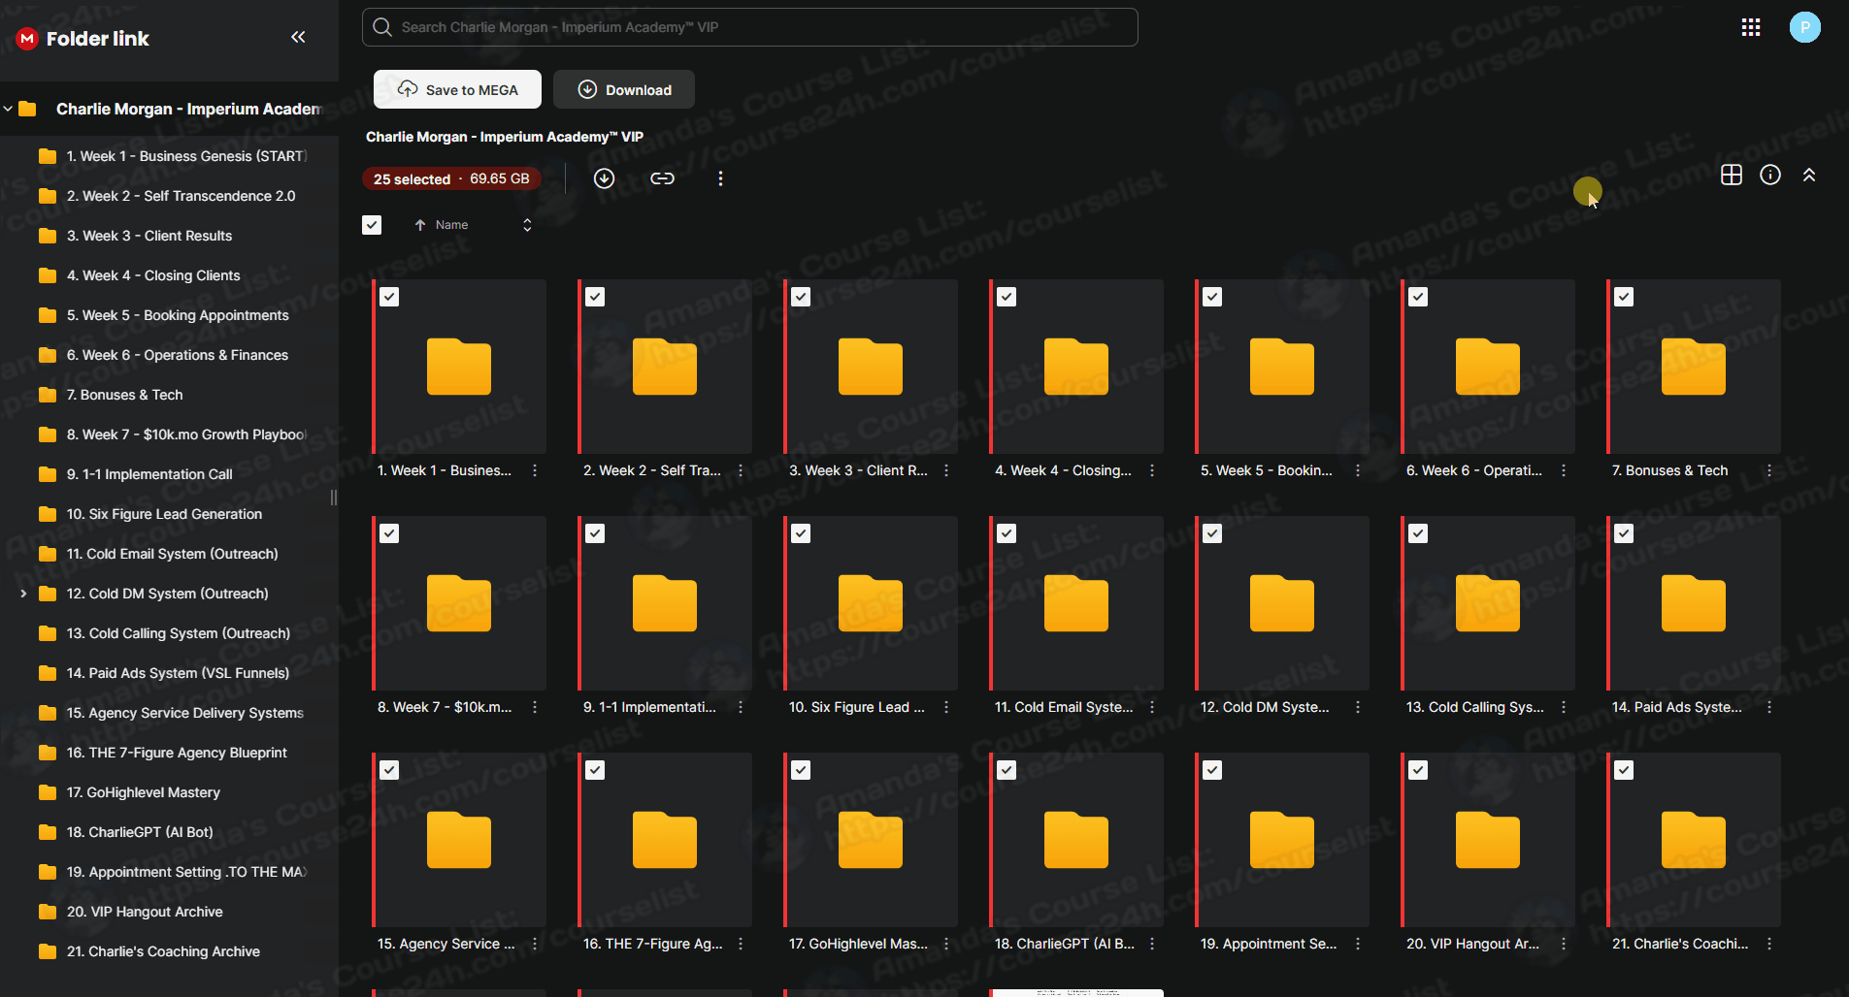Open the vertical three-dot selection menu

[x=720, y=178]
